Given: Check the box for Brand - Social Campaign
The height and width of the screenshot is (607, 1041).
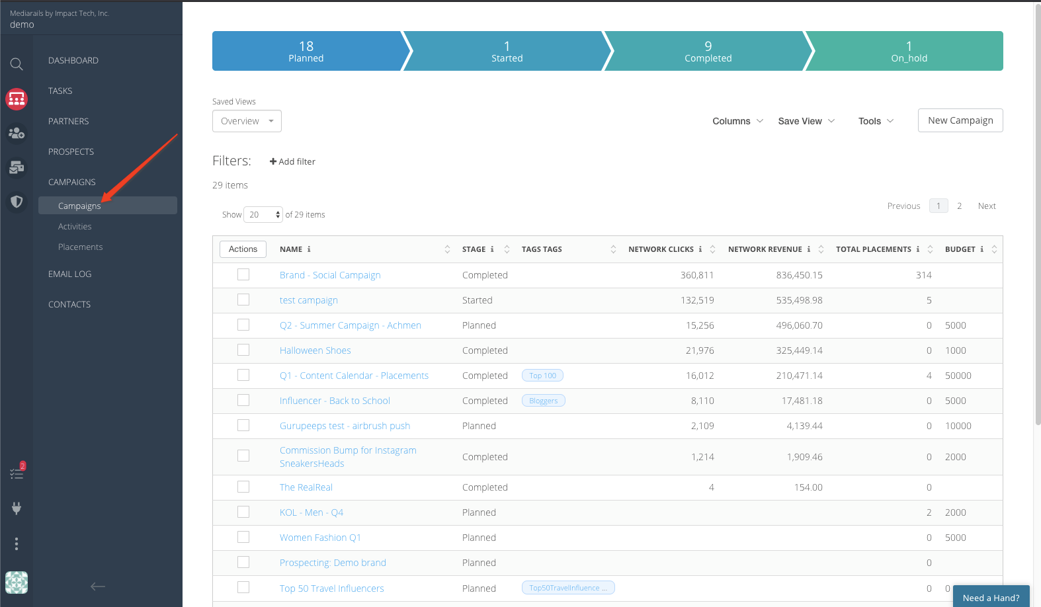Looking at the screenshot, I should (x=243, y=274).
